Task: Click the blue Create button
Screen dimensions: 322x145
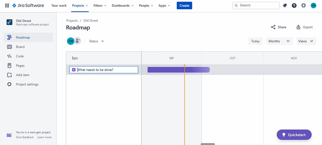Action: click(184, 5)
